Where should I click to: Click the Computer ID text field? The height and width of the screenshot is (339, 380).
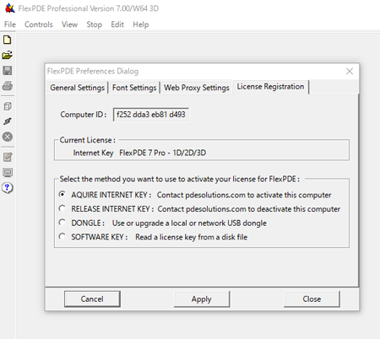[x=151, y=115]
